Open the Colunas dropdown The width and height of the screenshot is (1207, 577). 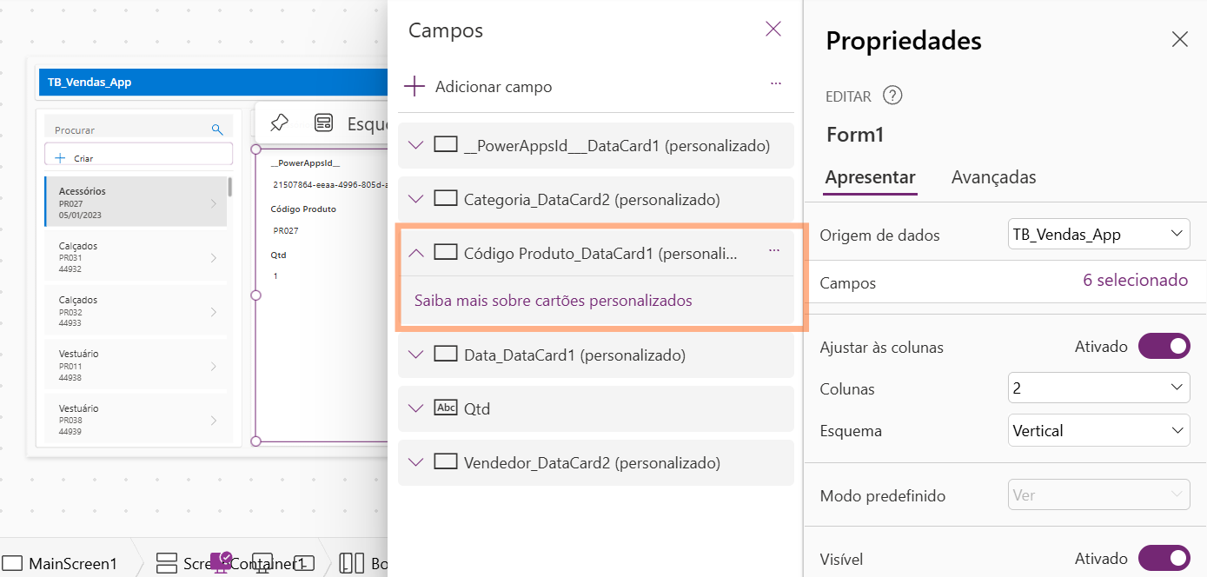1098,388
